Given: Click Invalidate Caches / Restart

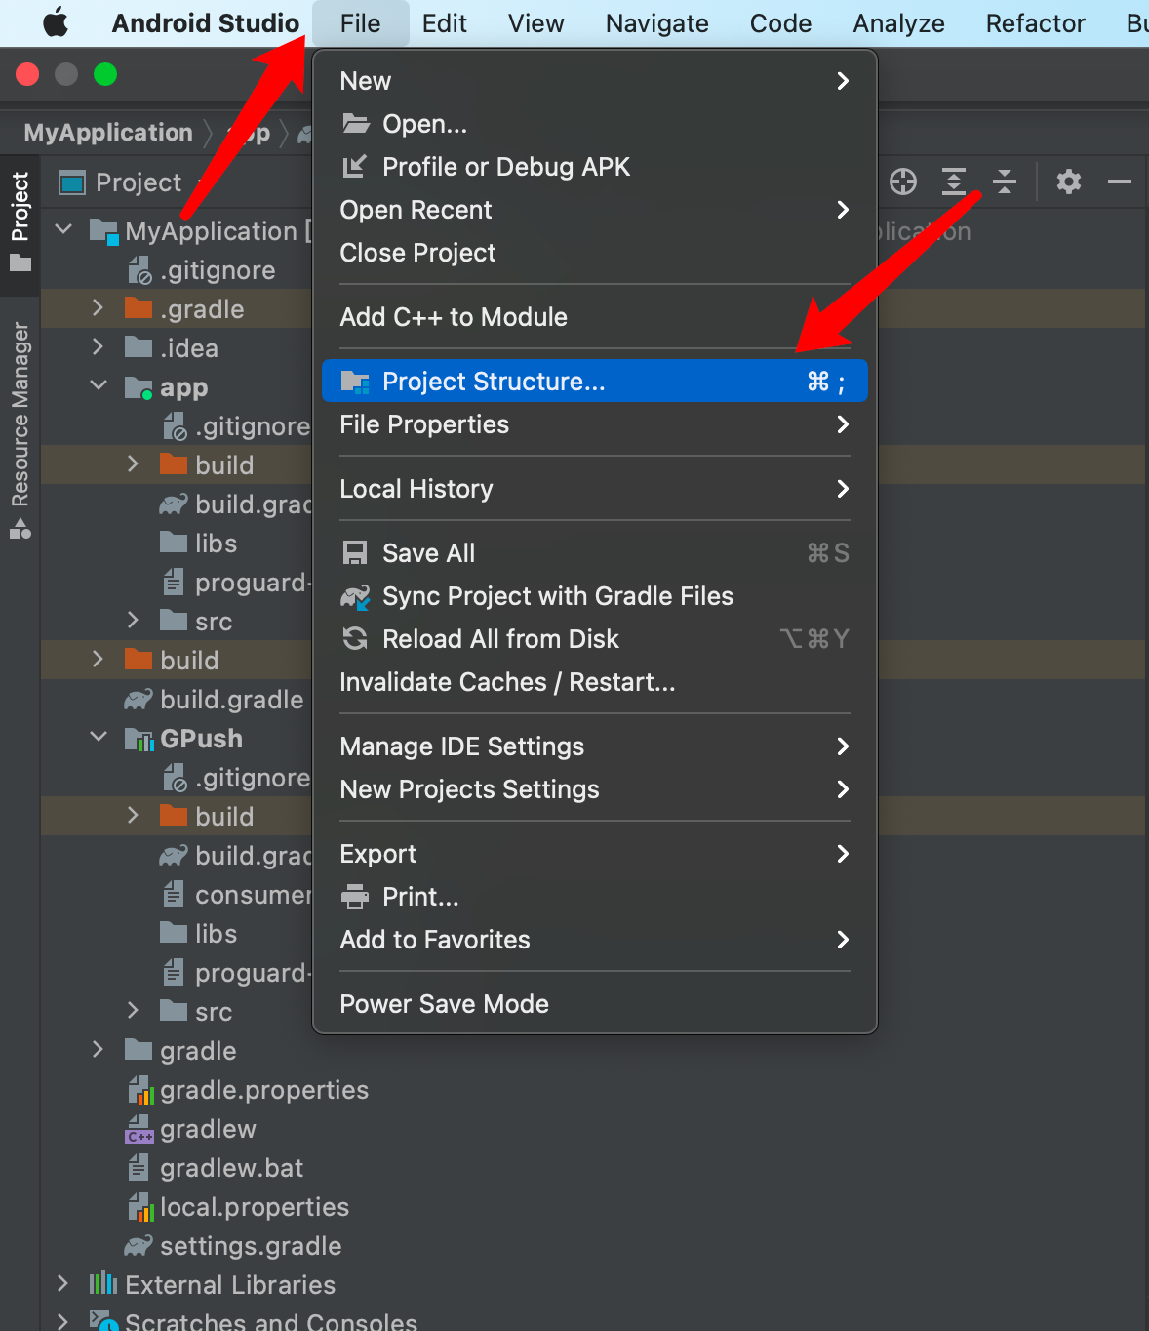Looking at the screenshot, I should click(x=507, y=682).
